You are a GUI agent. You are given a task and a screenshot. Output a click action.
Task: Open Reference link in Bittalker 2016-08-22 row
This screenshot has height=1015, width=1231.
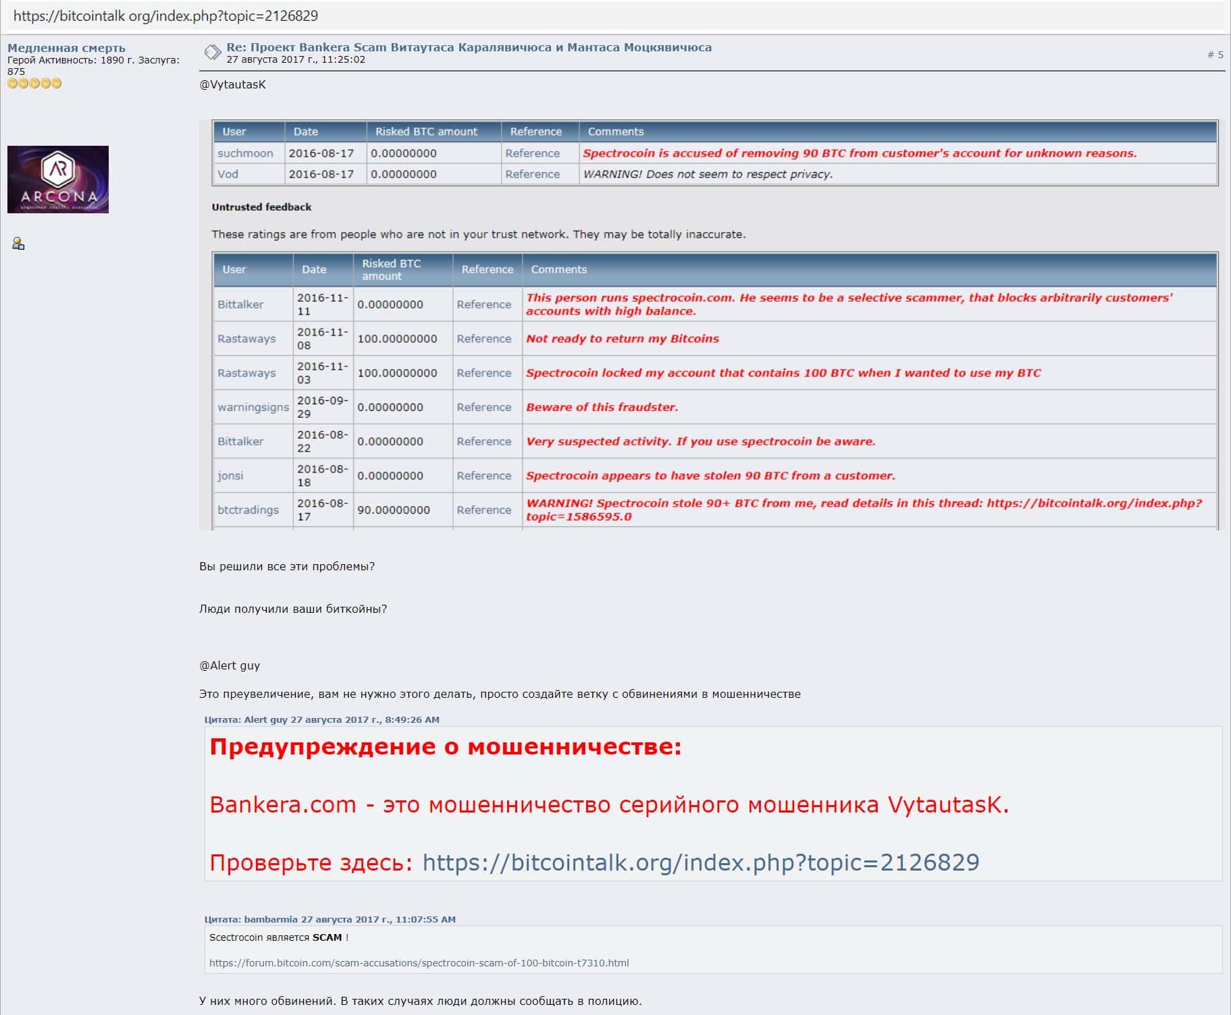click(483, 441)
